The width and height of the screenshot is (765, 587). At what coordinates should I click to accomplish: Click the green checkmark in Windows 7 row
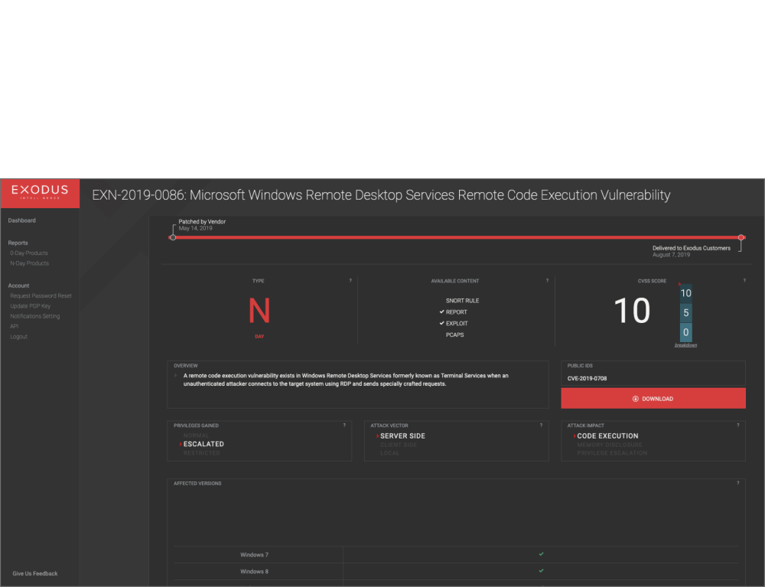click(x=541, y=554)
